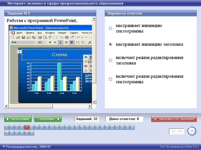Click the E-mail envelope toolbar icon

point(28,37)
